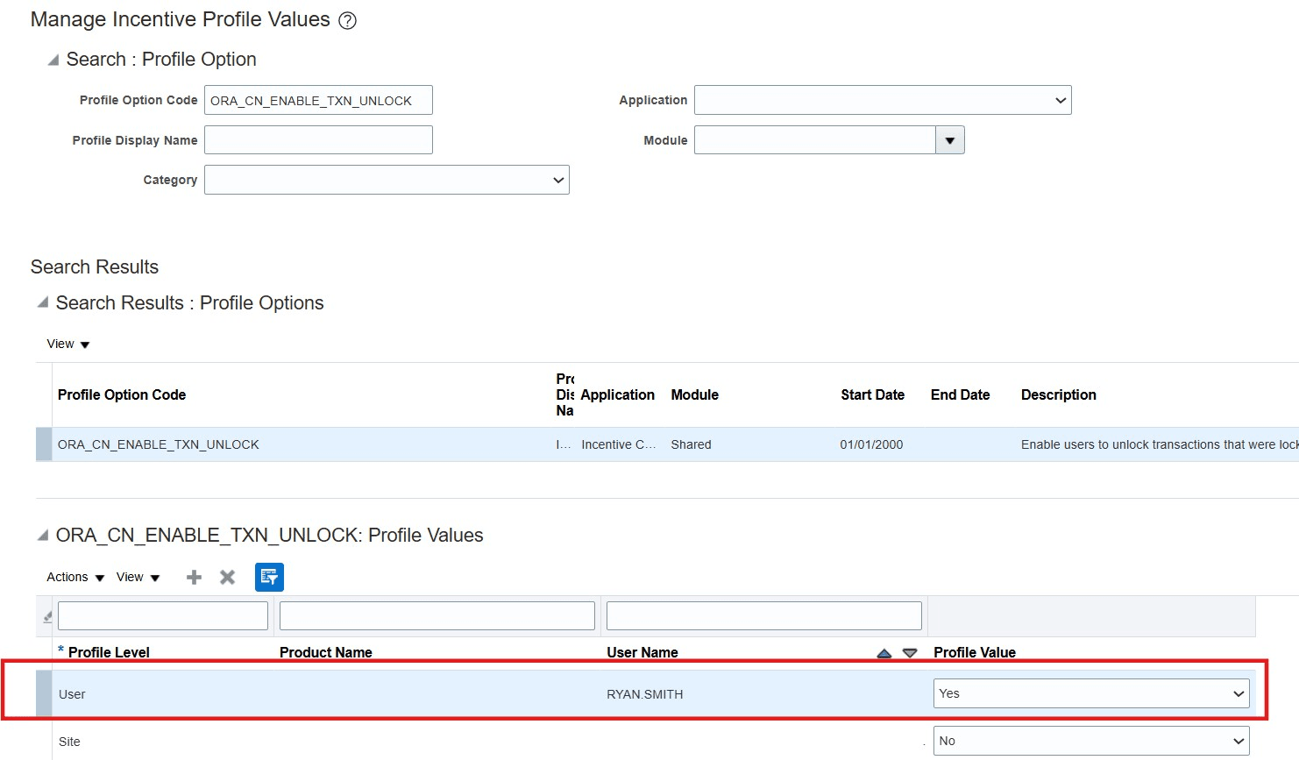The image size is (1299, 760).
Task: Open the Application dropdown
Action: tap(883, 100)
